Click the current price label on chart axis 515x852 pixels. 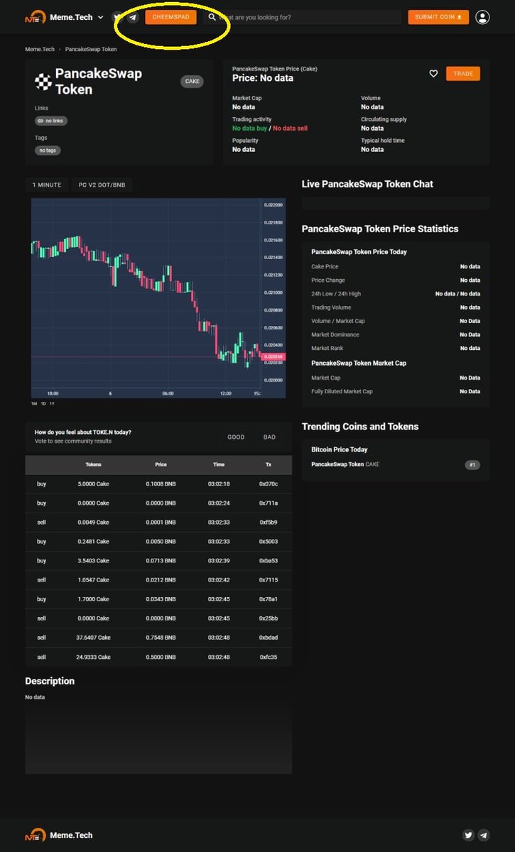(x=273, y=357)
